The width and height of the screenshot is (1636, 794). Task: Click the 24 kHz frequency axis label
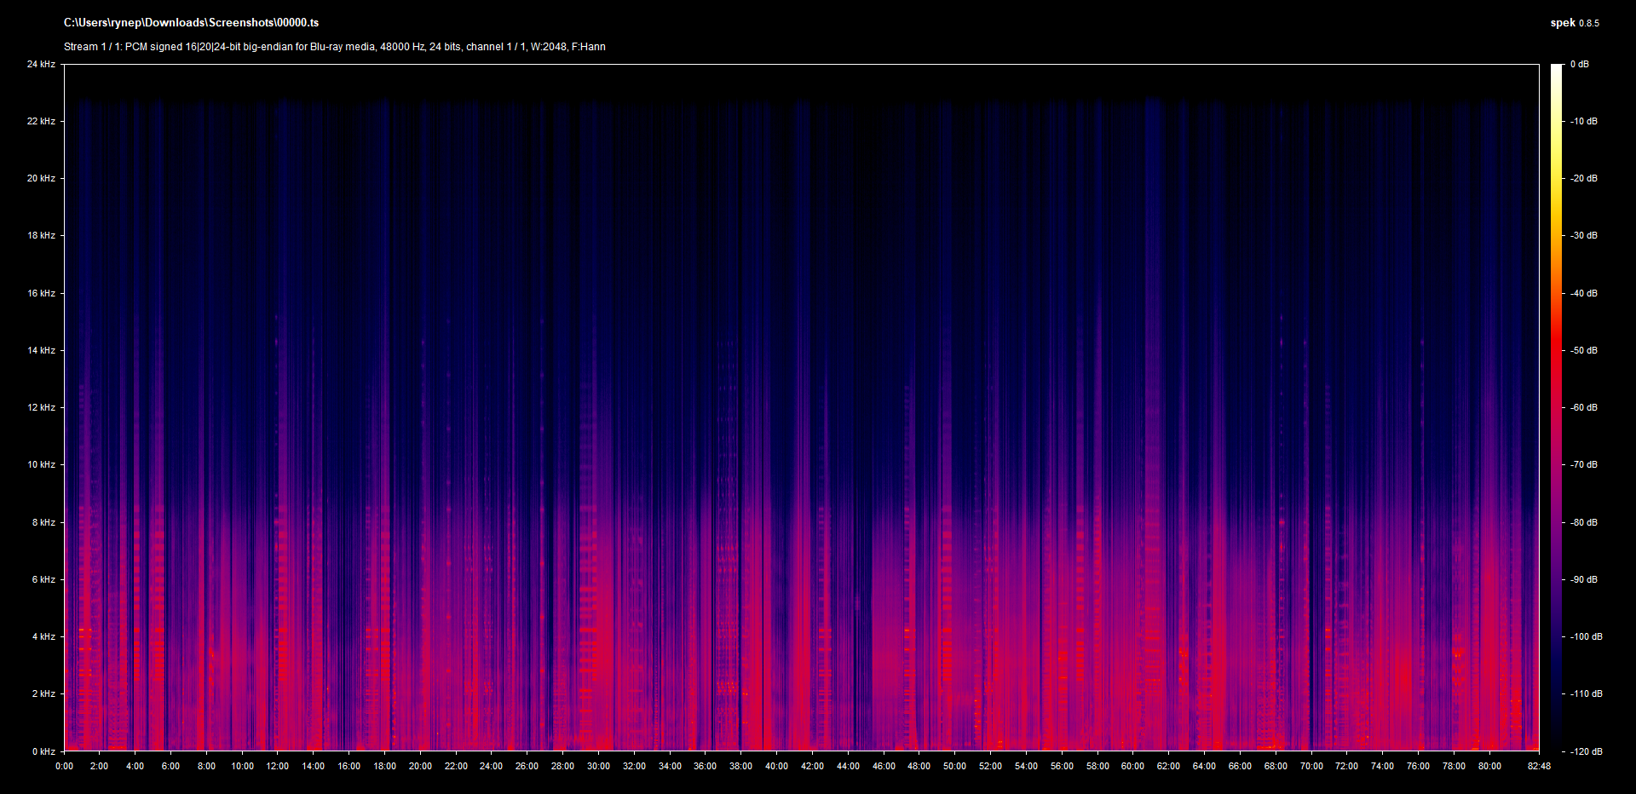coord(41,64)
